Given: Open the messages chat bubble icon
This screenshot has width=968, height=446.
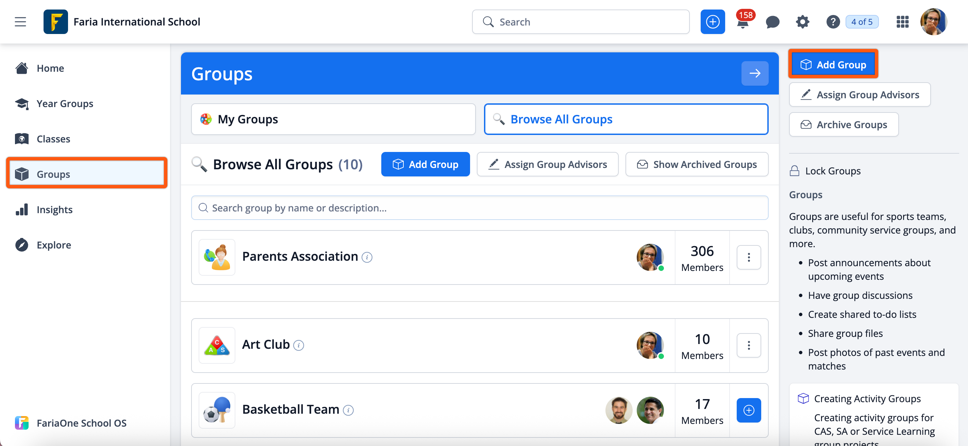Looking at the screenshot, I should click(x=772, y=22).
